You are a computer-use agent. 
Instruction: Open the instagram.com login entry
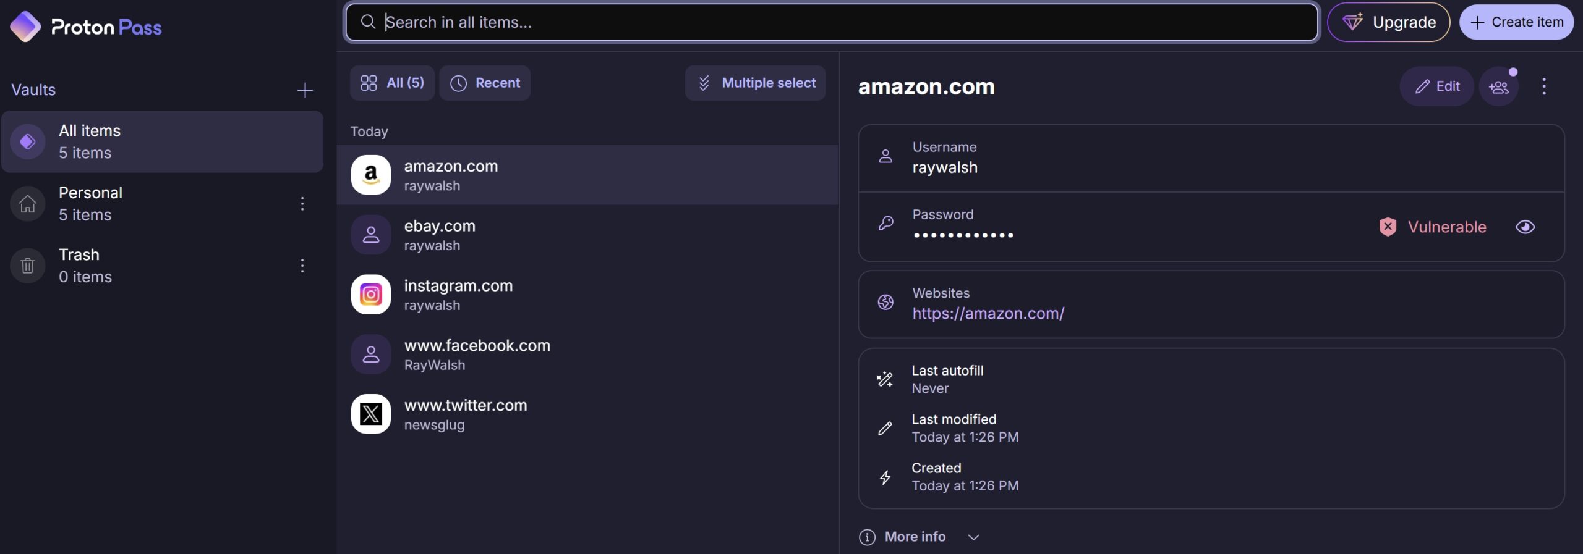tap(588, 295)
